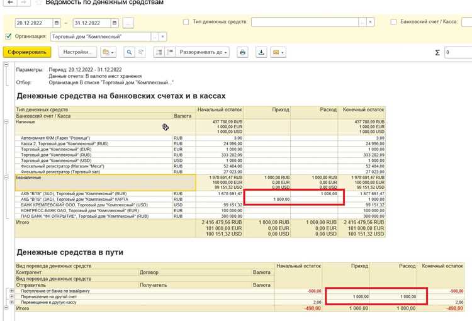472x321 pixels.
Task: Open the Настройки... button
Action: [77, 52]
